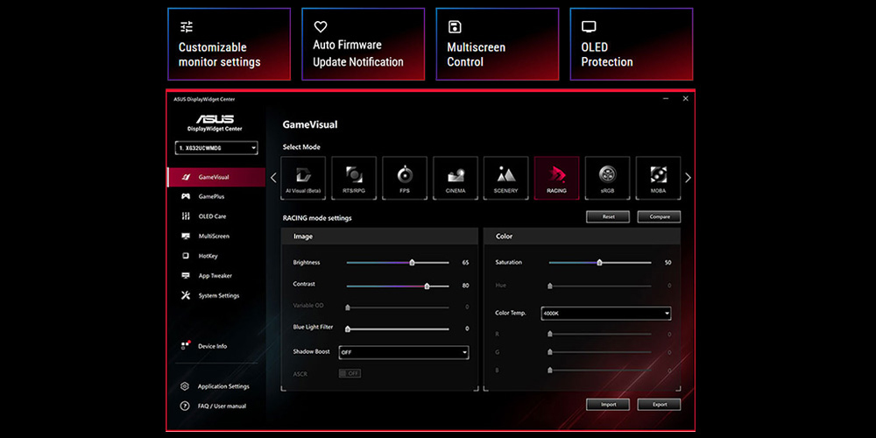Click the square icon beside HotKey
Image resolution: width=876 pixels, height=438 pixels.
click(x=186, y=256)
